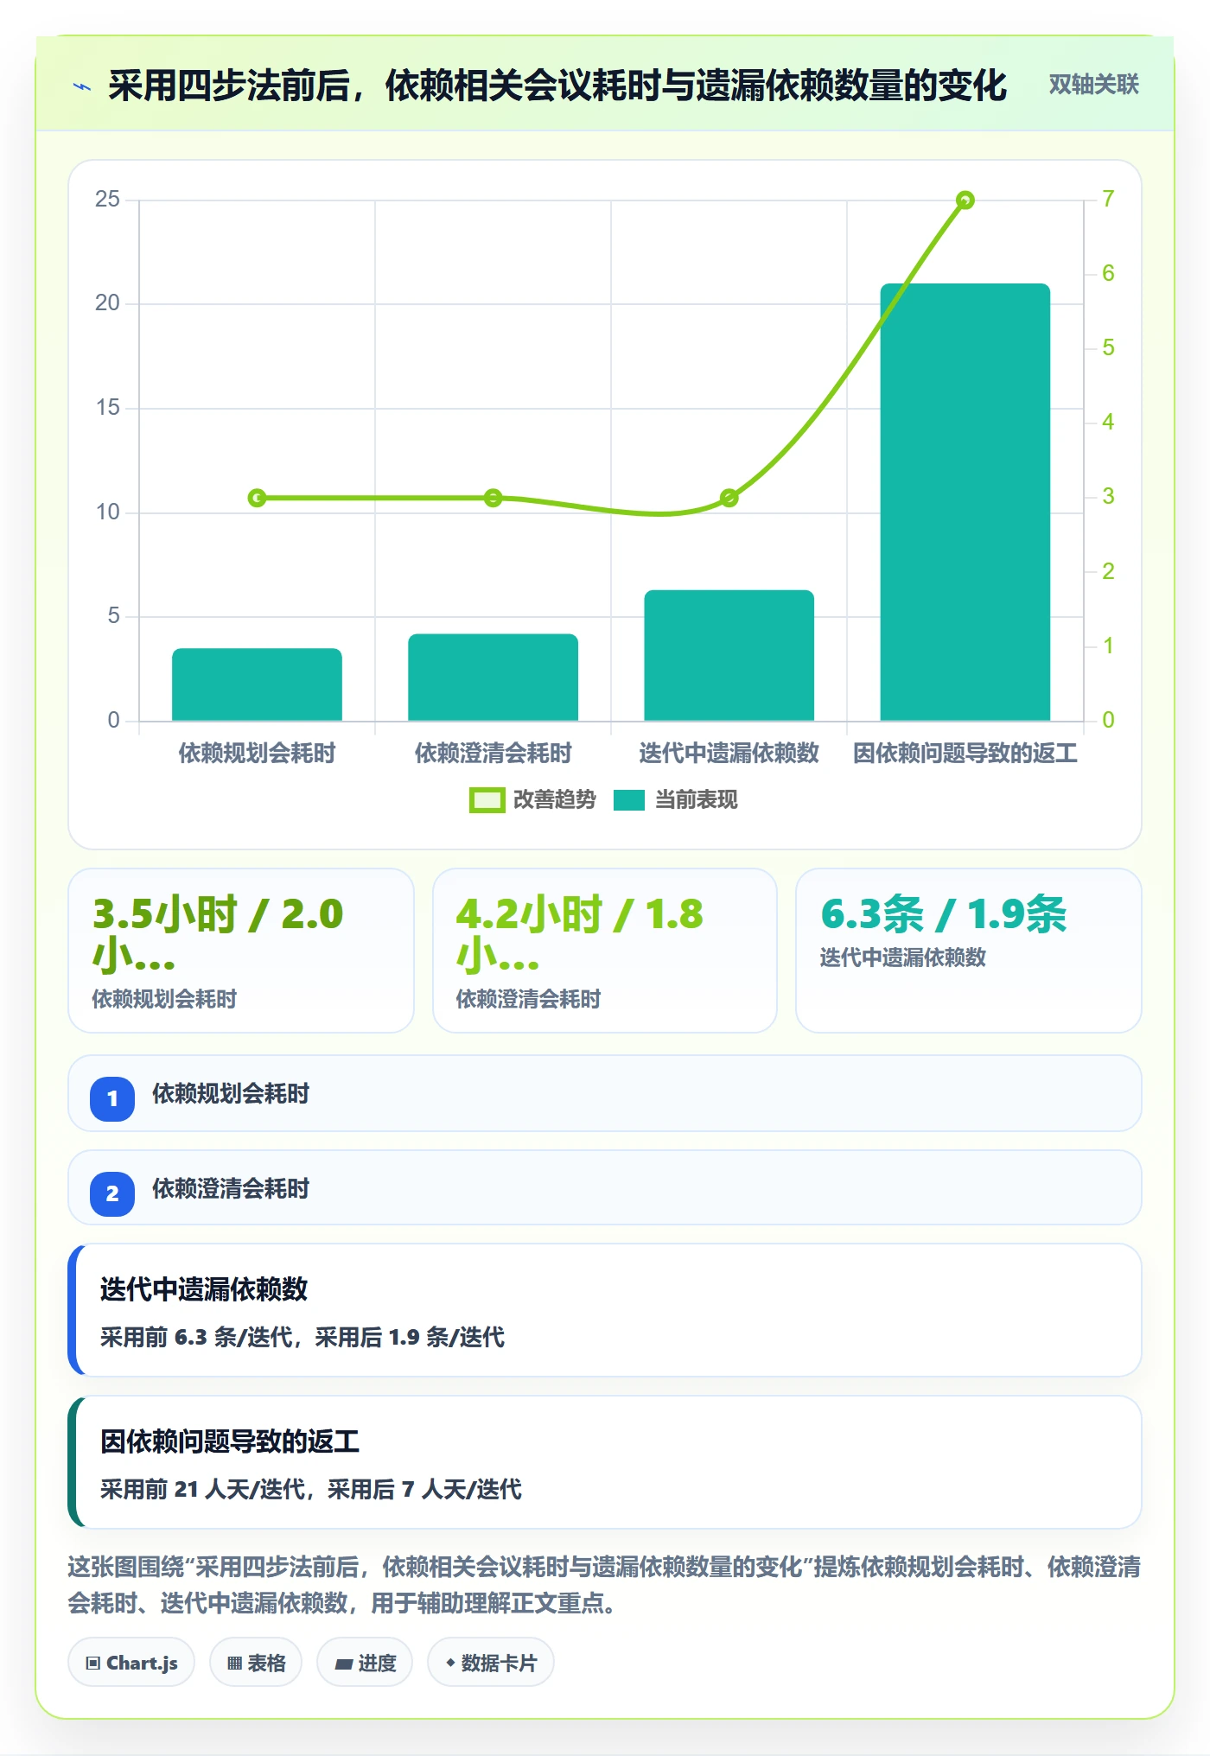Click the 迭代中遗漏依赖数 detail card heading
Viewport: 1210px width, 1756px height.
[x=204, y=1289]
